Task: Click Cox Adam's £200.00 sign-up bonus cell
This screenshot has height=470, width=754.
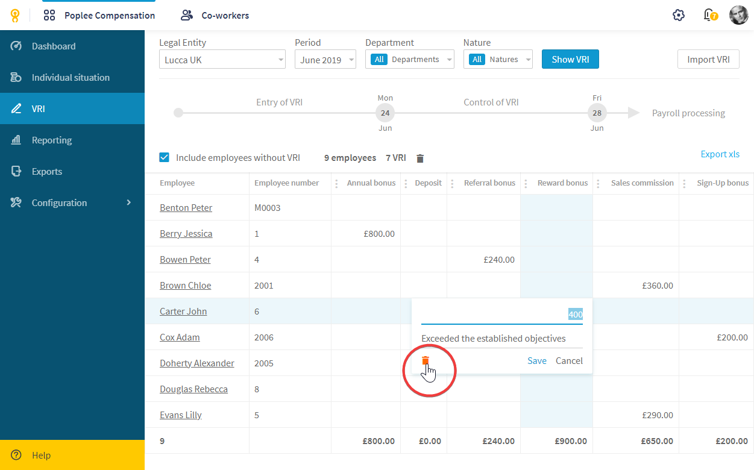Action: coord(717,337)
